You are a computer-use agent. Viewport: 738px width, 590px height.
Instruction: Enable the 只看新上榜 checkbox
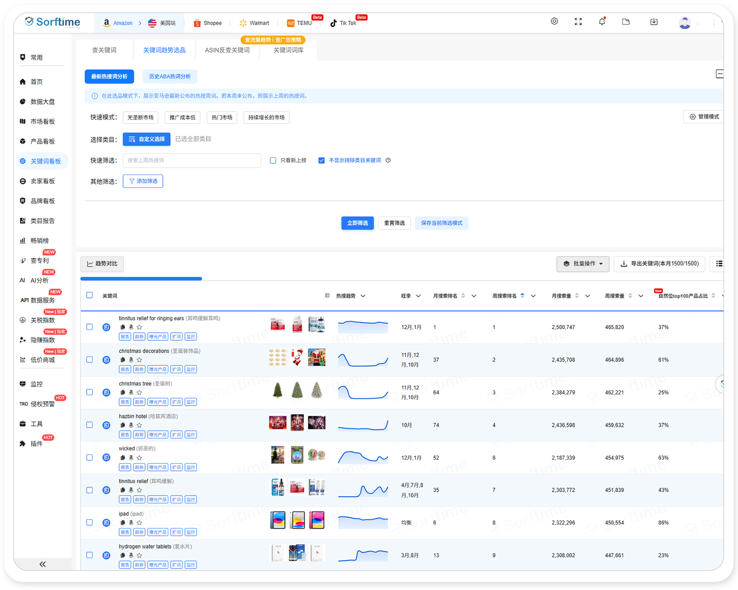[x=273, y=160]
